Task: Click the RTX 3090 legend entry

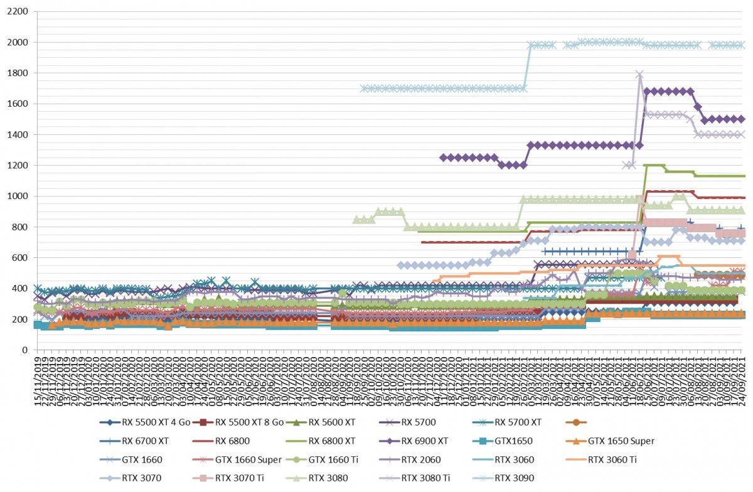Action: [504, 478]
